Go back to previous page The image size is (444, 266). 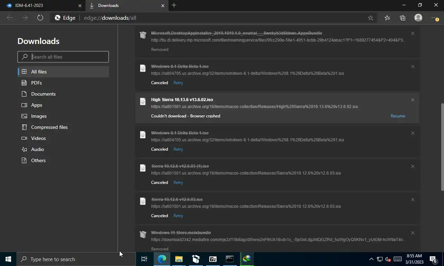pos(10,18)
